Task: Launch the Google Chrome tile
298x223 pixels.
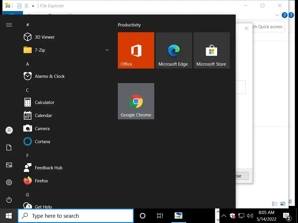Action: click(136, 101)
